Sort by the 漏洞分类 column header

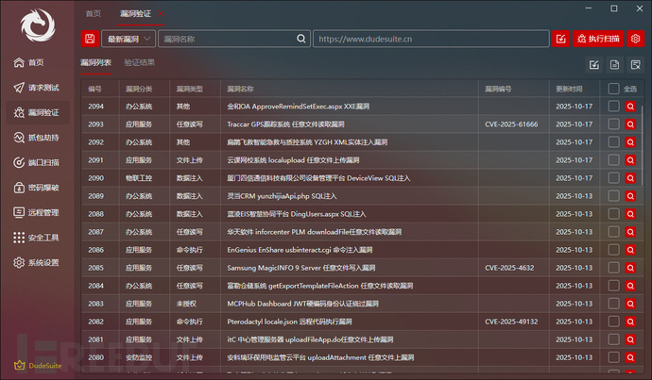coord(139,89)
